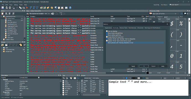Viewport: 191px width, 99px height.
Task: Click the scissors Cut icon in toolbar
Action: [x=17, y=8]
